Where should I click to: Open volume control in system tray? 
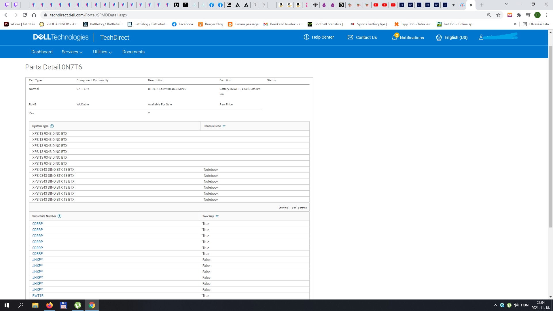(x=516, y=305)
